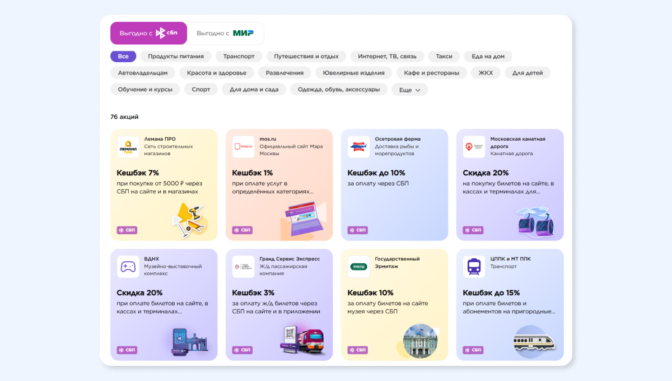Select the Кафе и рестораны filter chip
Viewport: 672px width, 381px height.
tap(432, 73)
